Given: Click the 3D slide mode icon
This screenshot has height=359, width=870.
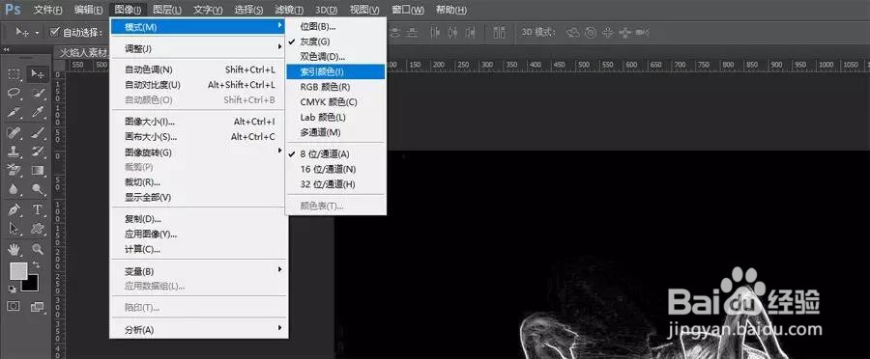Looking at the screenshot, I should click(624, 33).
